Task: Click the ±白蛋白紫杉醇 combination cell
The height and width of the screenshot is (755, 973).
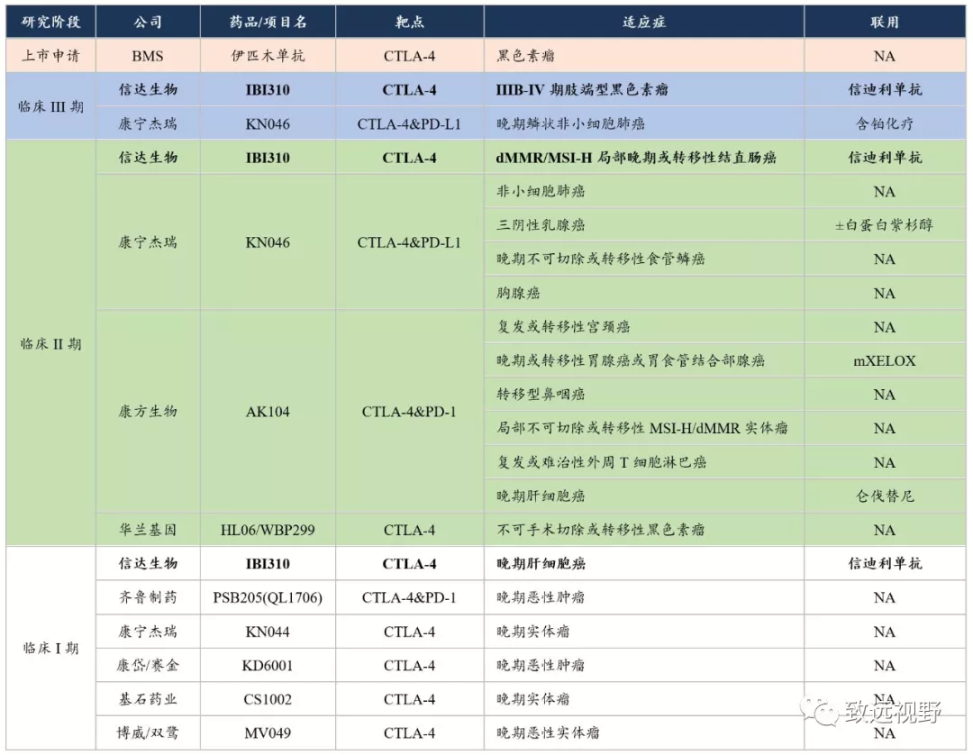Action: [885, 225]
